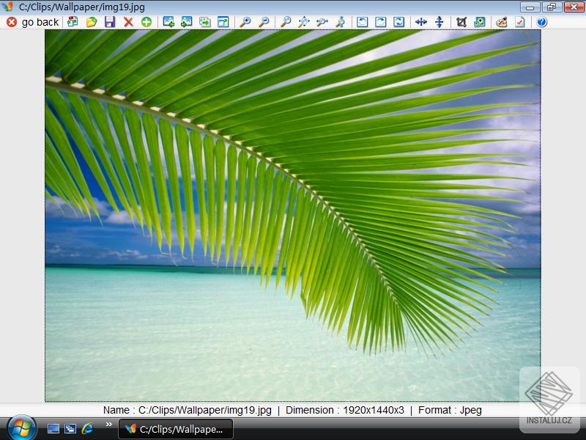Click the zoom out magnifier icon

264,22
